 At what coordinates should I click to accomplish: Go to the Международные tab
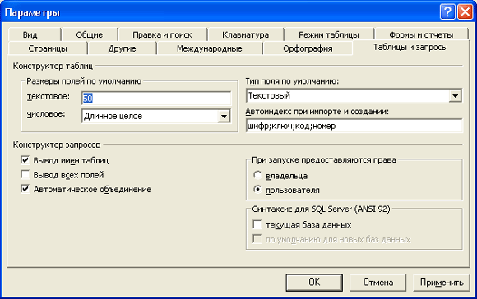pos(209,48)
